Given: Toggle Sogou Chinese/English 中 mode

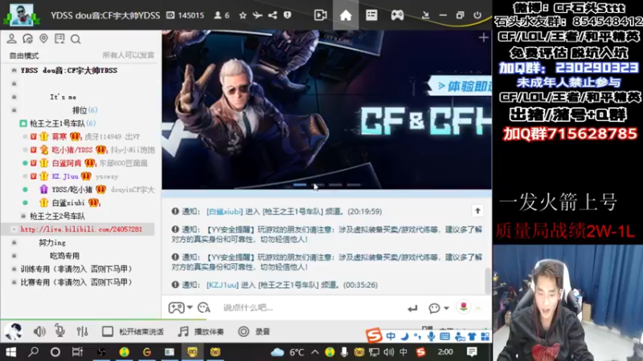Looking at the screenshot, I should click(x=391, y=336).
